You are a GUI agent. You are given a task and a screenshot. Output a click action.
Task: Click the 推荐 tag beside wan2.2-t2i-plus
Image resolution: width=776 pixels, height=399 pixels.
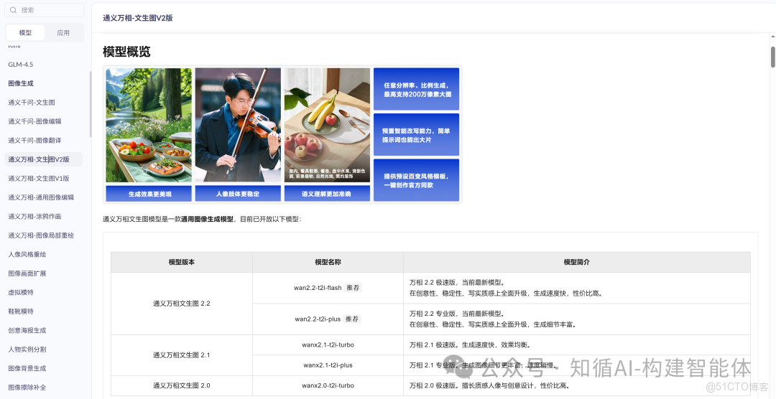click(352, 319)
